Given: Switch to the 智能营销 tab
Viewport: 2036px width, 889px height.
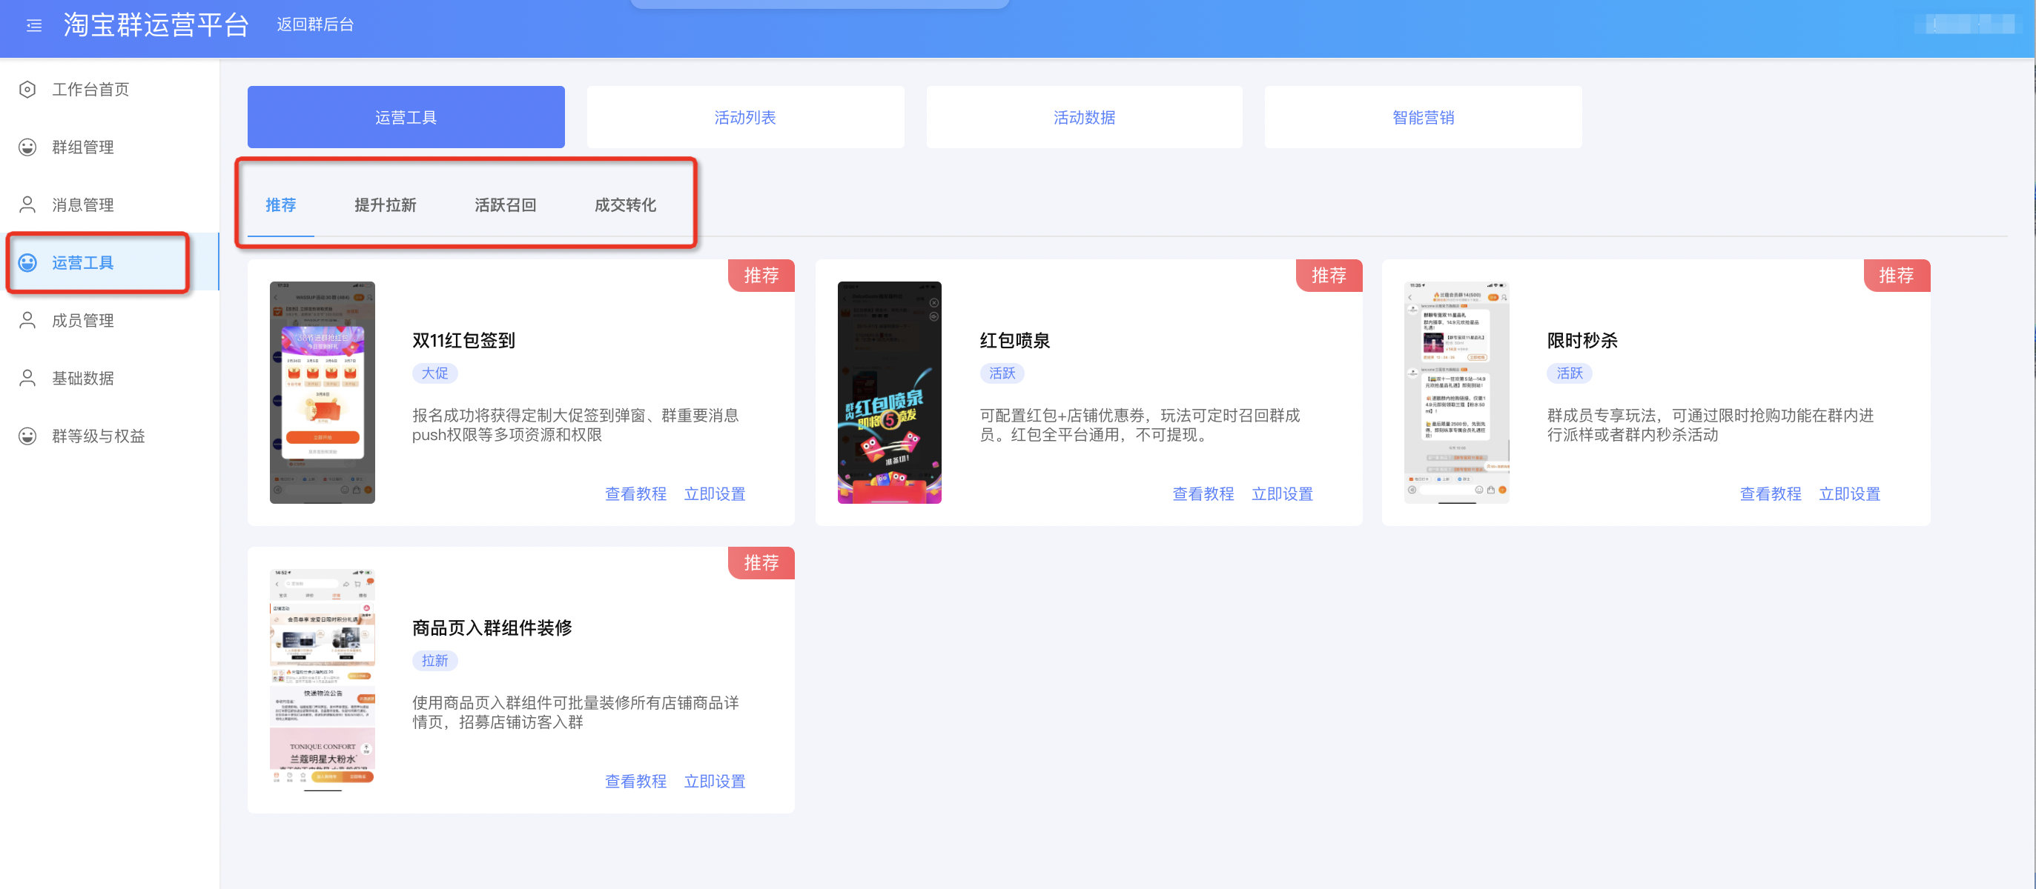Looking at the screenshot, I should pyautogui.click(x=1423, y=117).
